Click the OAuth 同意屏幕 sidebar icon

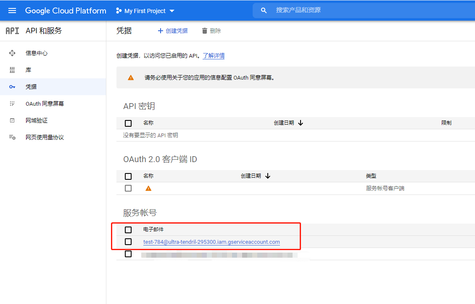click(x=12, y=104)
